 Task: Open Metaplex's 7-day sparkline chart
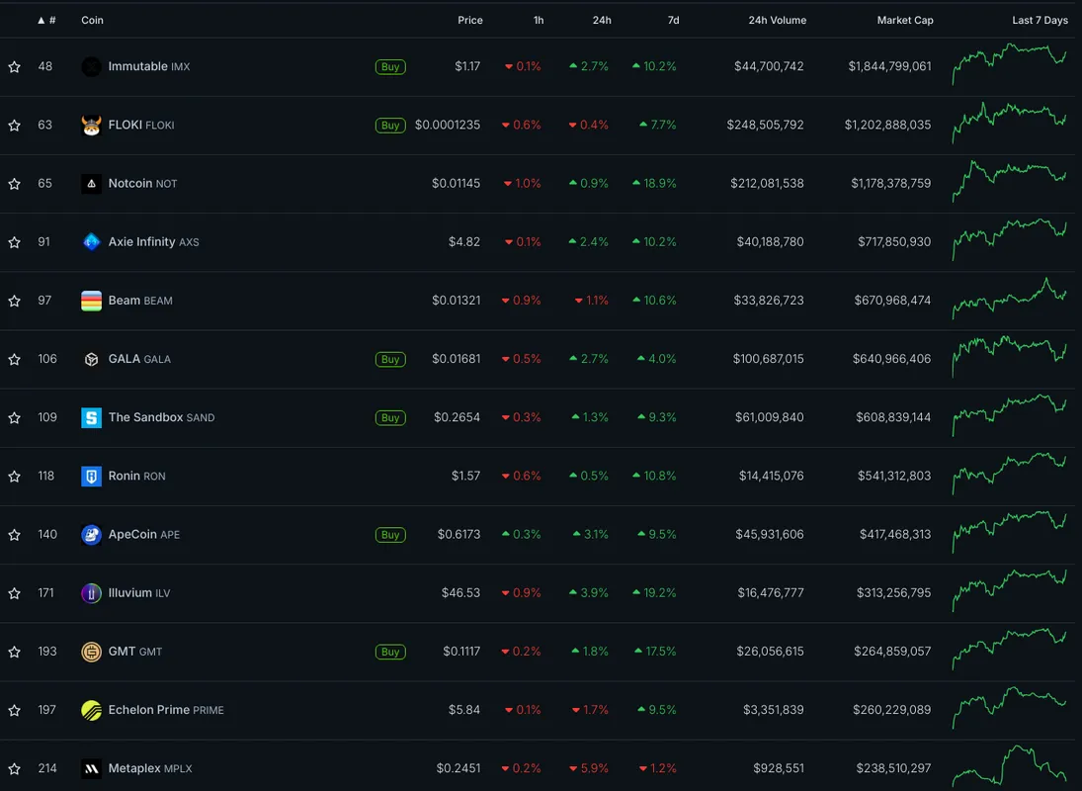tap(1010, 766)
